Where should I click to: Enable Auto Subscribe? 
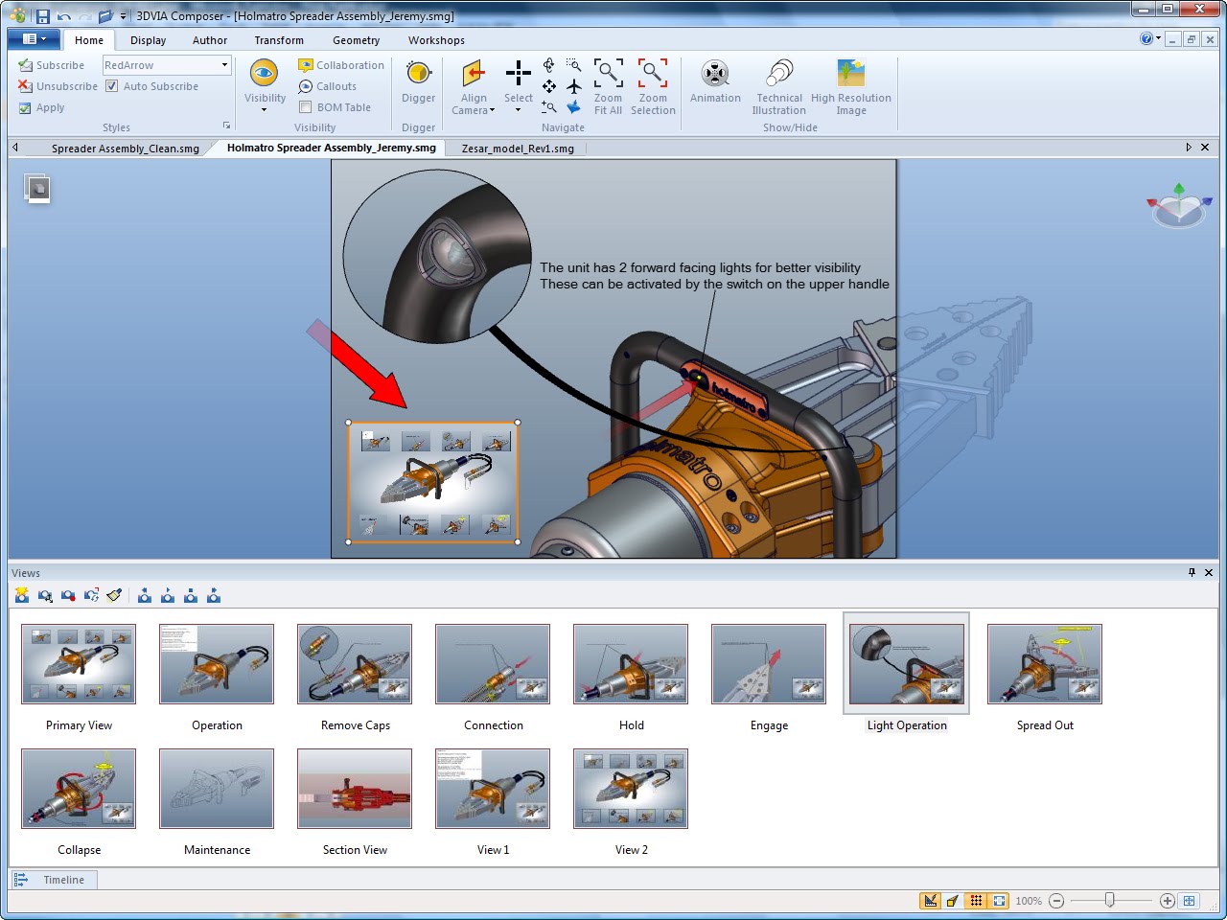click(113, 85)
